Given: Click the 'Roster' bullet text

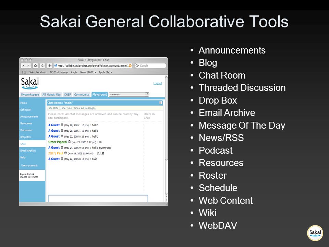Looking at the screenshot, I should pos(212,175).
